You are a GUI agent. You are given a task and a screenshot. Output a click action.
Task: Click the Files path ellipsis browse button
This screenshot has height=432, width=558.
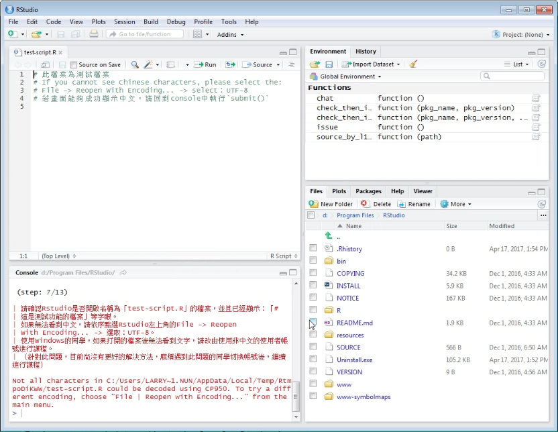[x=543, y=215]
